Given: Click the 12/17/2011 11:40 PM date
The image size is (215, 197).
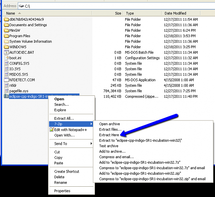Looking at the screenshot, I should point(181,96).
